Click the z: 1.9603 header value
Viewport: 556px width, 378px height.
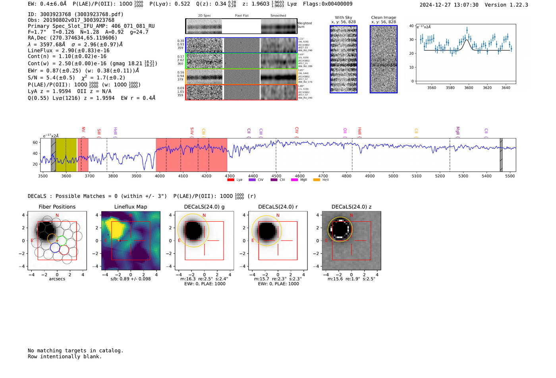click(263, 4)
